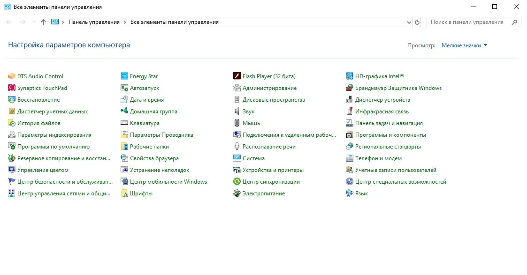Open История файлов icon
Image resolution: width=527 pixels, height=275 pixels.
[x=12, y=123]
